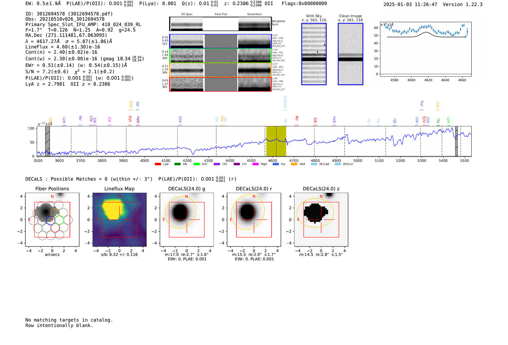This screenshot has height=345, width=508.
Task: Click the 410_RL_012 fiber label
Action: point(279,46)
